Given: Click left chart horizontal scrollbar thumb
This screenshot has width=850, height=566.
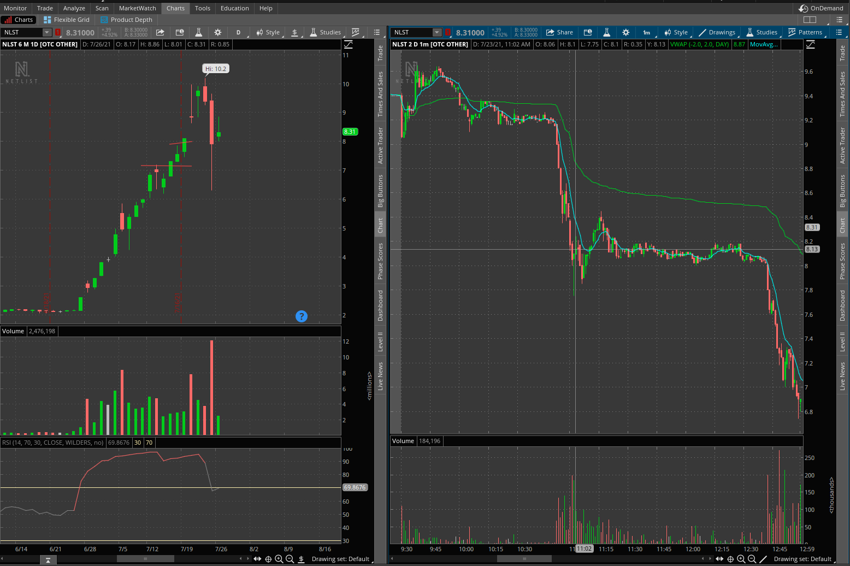Looking at the screenshot, I should click(145, 558).
